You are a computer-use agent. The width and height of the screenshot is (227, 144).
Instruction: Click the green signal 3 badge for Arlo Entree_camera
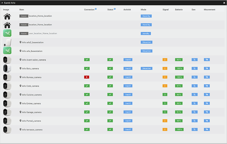click(x=165, y=103)
